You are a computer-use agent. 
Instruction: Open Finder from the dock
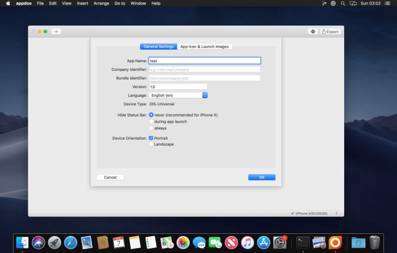[x=23, y=242]
